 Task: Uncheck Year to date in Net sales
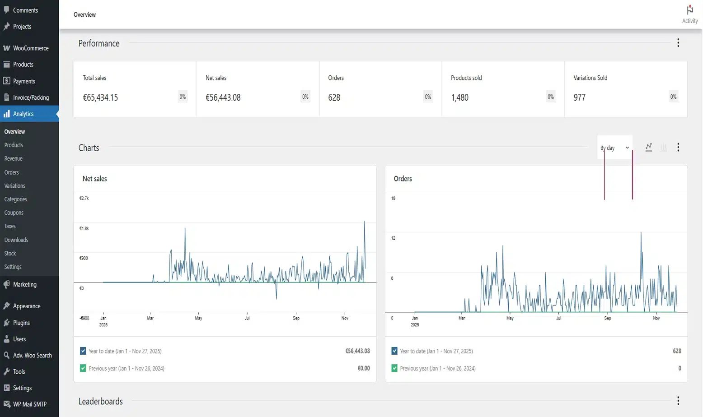(83, 351)
